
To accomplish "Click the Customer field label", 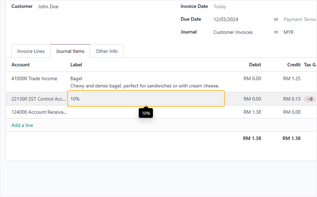I will [x=22, y=6].
